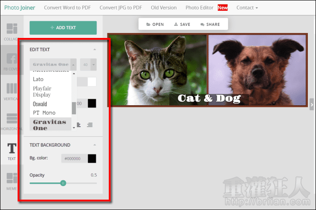Open the Meme tool icon

11,181
